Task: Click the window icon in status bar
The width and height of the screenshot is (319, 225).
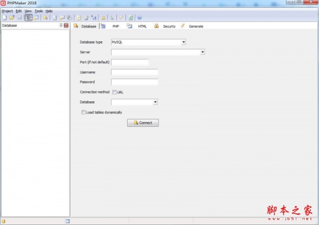Action: click(x=68, y=221)
